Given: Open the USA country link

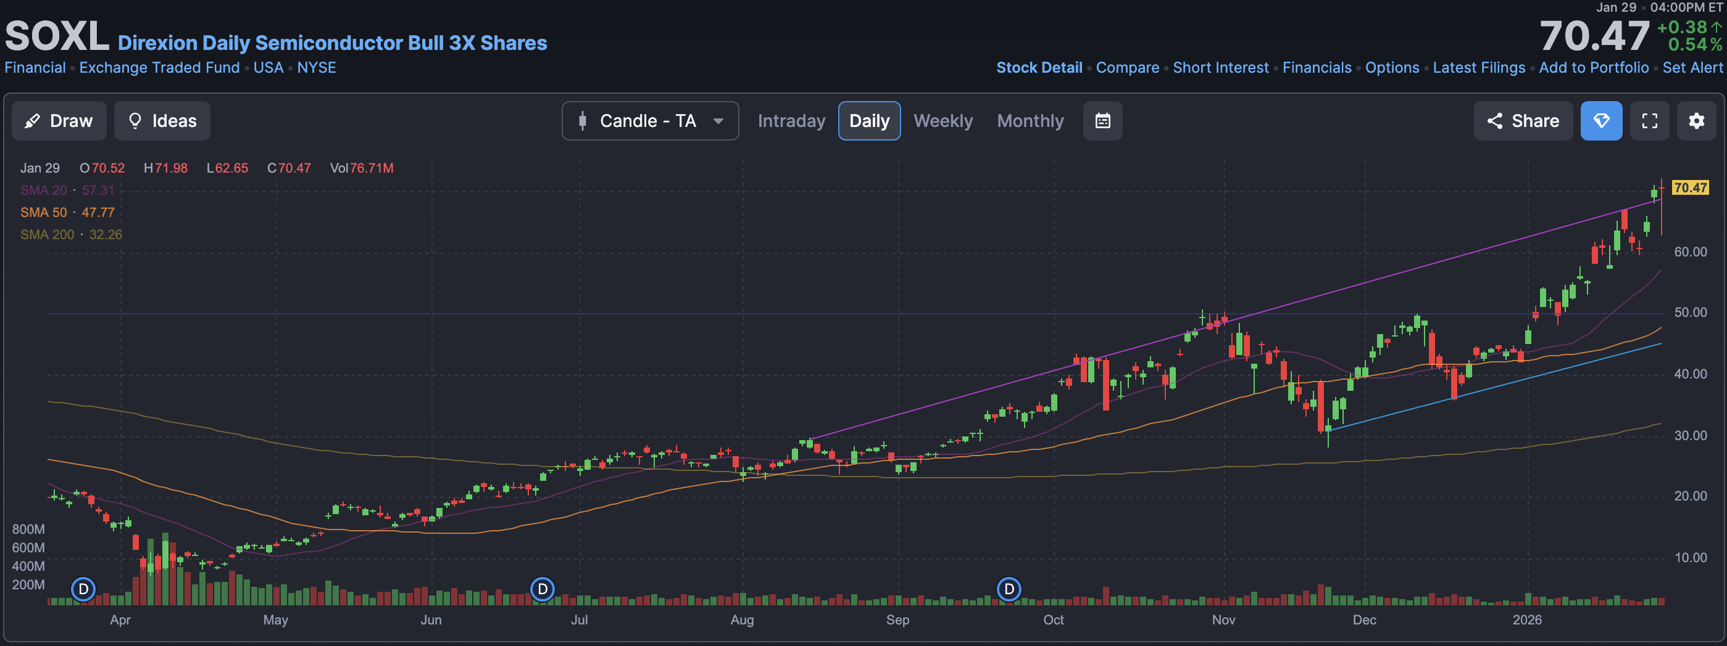Looking at the screenshot, I should [x=268, y=68].
